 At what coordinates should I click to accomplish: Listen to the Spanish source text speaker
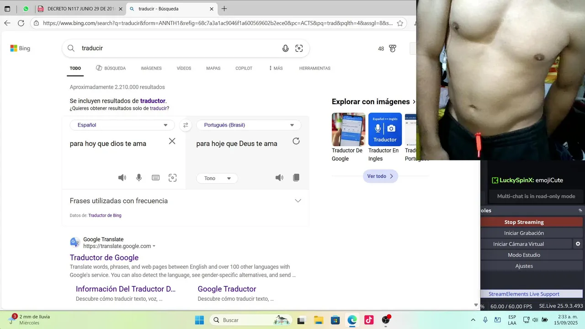click(x=122, y=178)
